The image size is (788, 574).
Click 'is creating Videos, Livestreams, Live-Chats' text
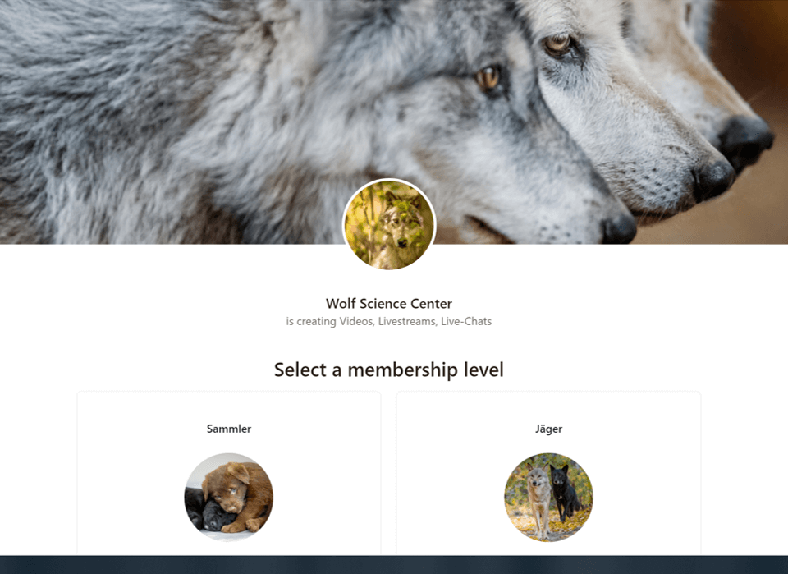coord(389,321)
